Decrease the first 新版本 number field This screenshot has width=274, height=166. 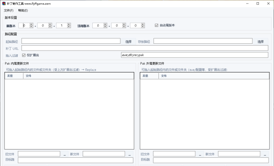click(x=31, y=27)
